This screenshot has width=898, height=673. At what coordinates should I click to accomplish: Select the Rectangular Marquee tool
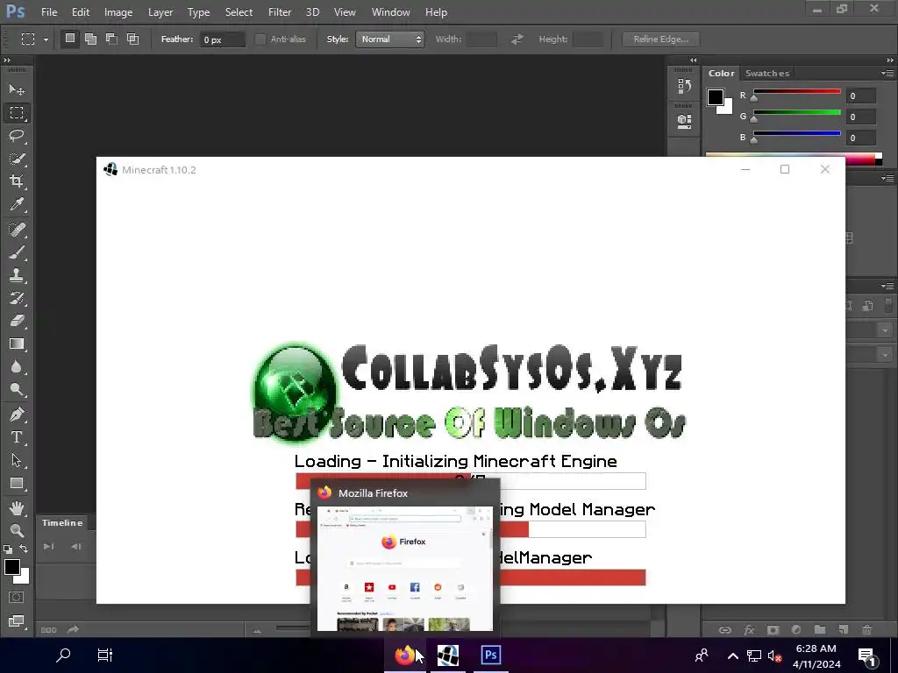tap(17, 113)
